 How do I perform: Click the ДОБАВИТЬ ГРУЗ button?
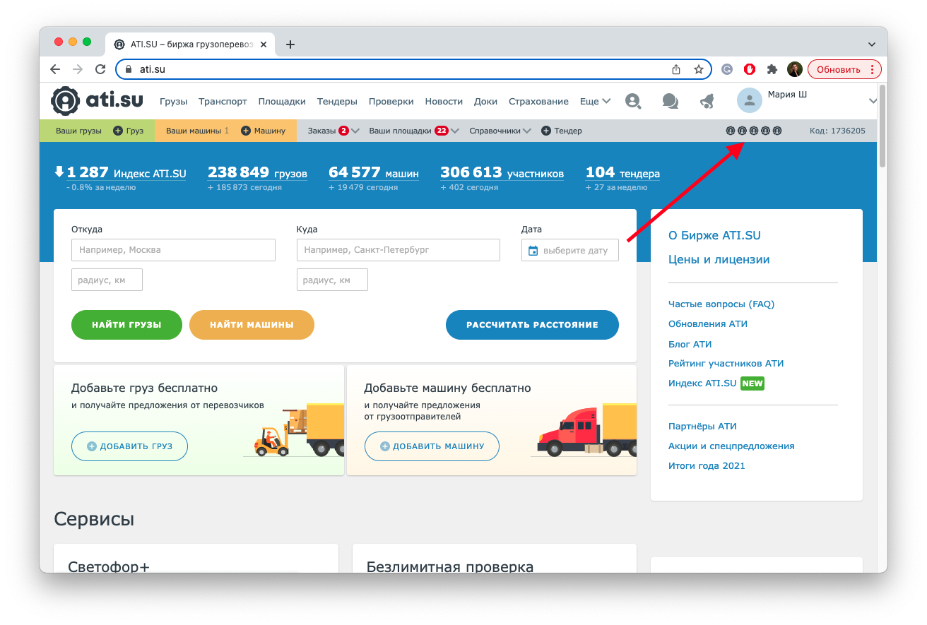pyautogui.click(x=129, y=446)
